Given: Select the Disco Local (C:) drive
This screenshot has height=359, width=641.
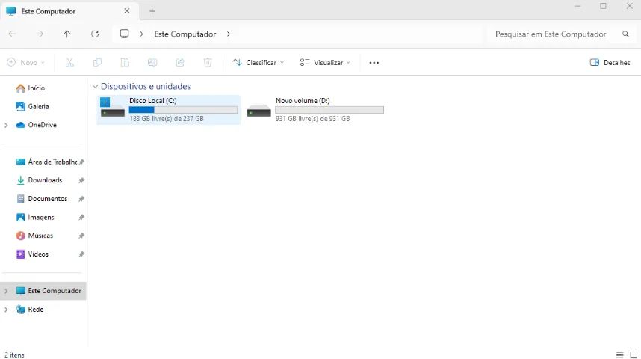Looking at the screenshot, I should pyautogui.click(x=168, y=110).
